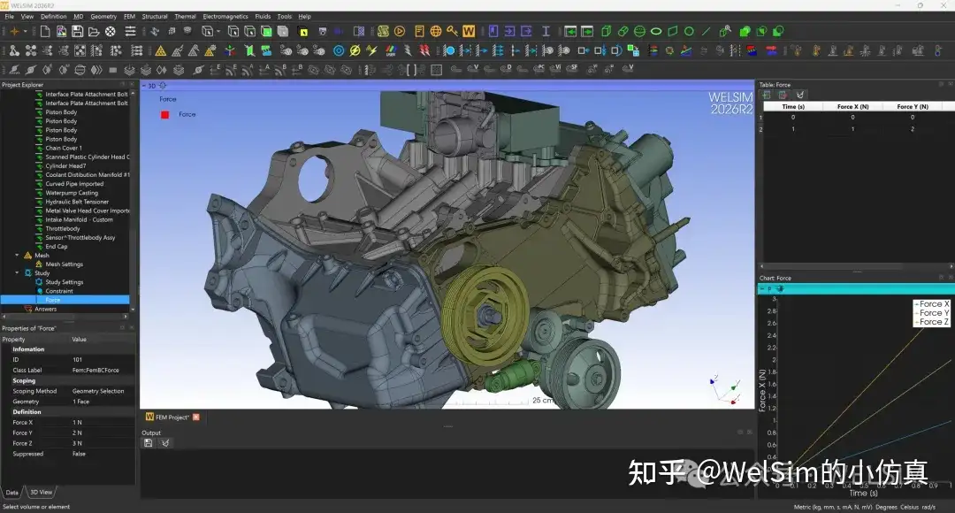
Task: Click the yellow triangle mesh icon
Action: [x=161, y=51]
